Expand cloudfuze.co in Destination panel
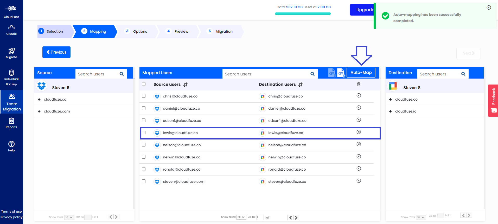 (390, 99)
